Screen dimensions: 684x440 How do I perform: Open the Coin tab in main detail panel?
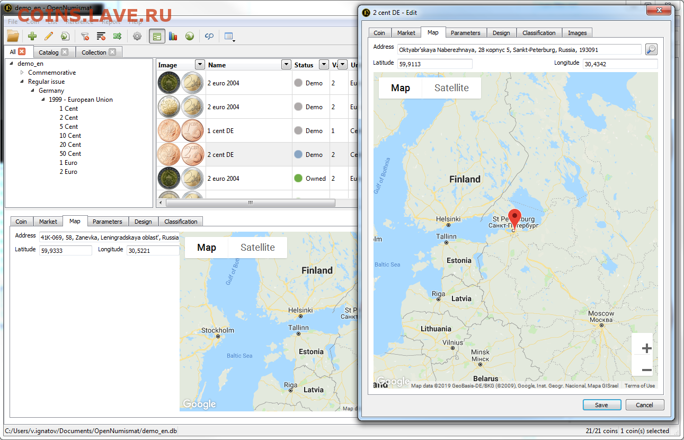pyautogui.click(x=21, y=222)
